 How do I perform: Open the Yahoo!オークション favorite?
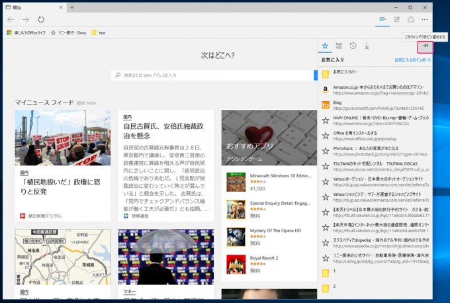coord(375,182)
